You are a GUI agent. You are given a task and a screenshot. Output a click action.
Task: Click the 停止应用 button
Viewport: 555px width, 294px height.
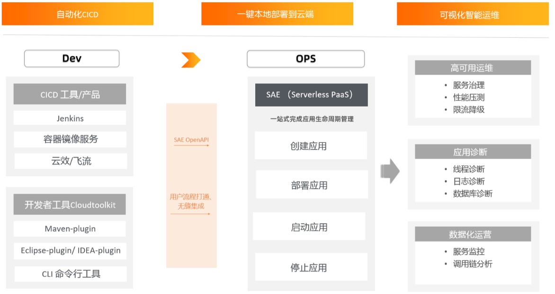(311, 267)
